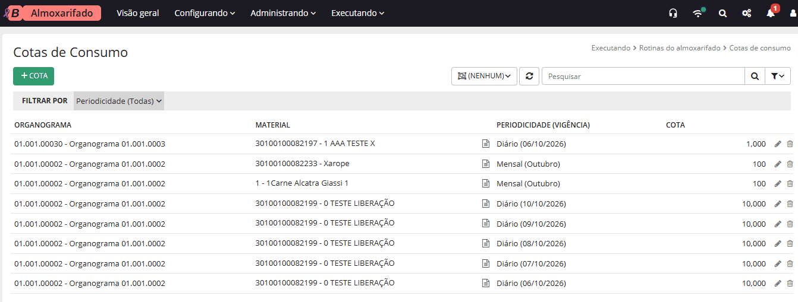Open the advanced filter funnel dropdown

click(777, 76)
